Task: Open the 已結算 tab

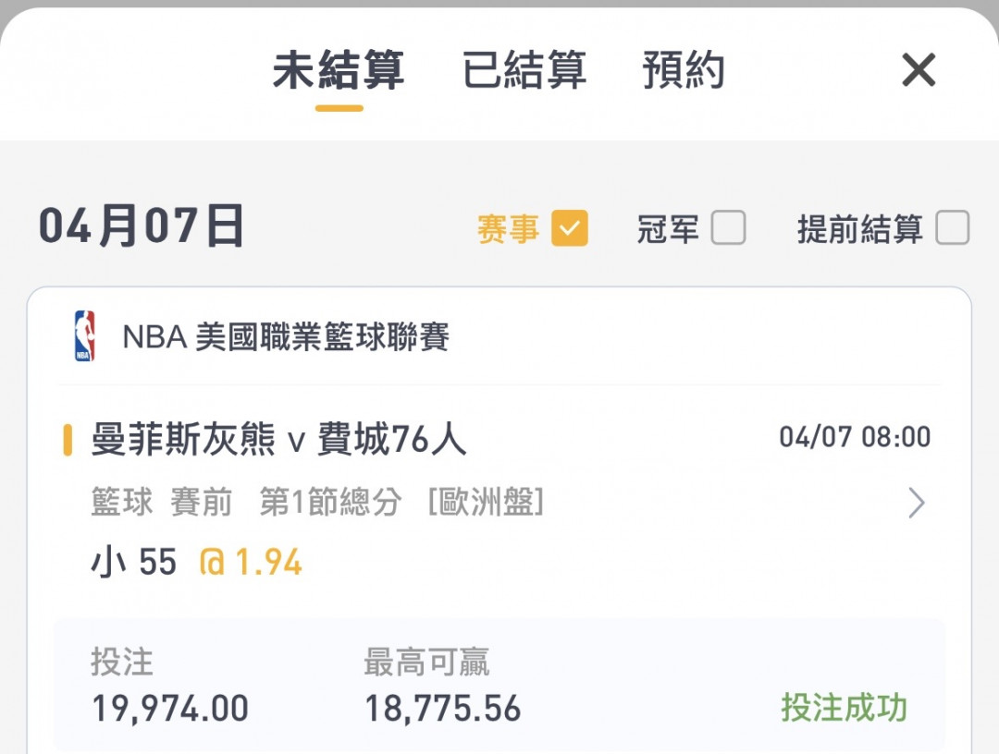Action: pos(524,70)
